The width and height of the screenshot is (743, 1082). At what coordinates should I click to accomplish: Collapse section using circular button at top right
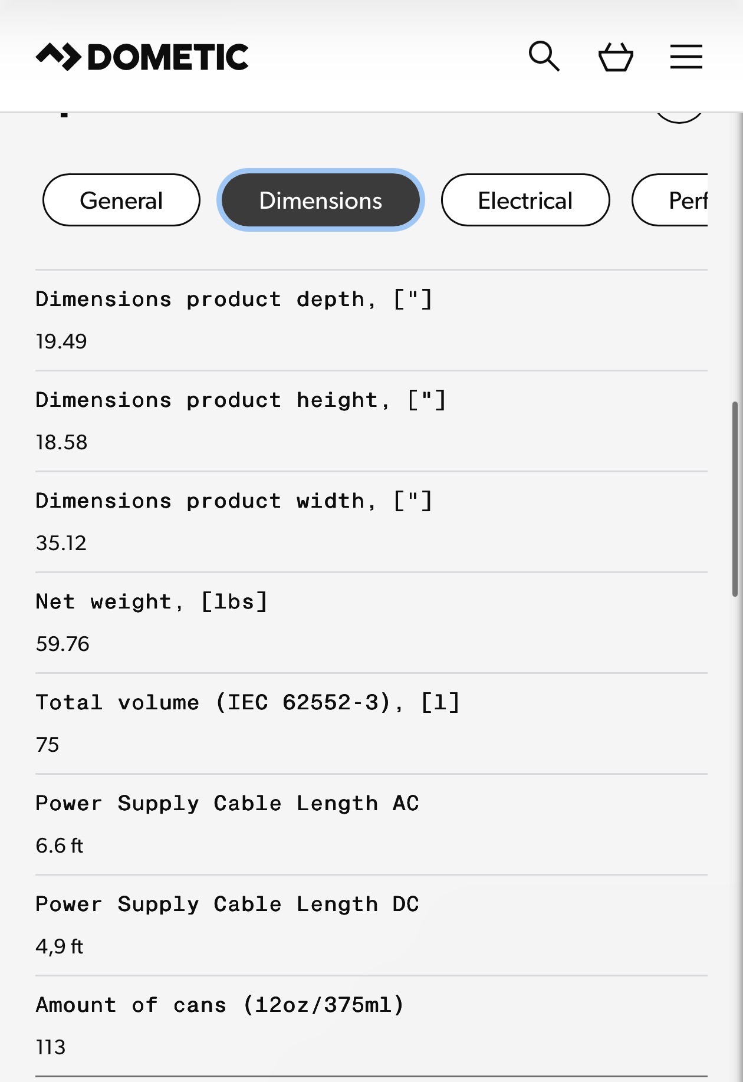[679, 117]
